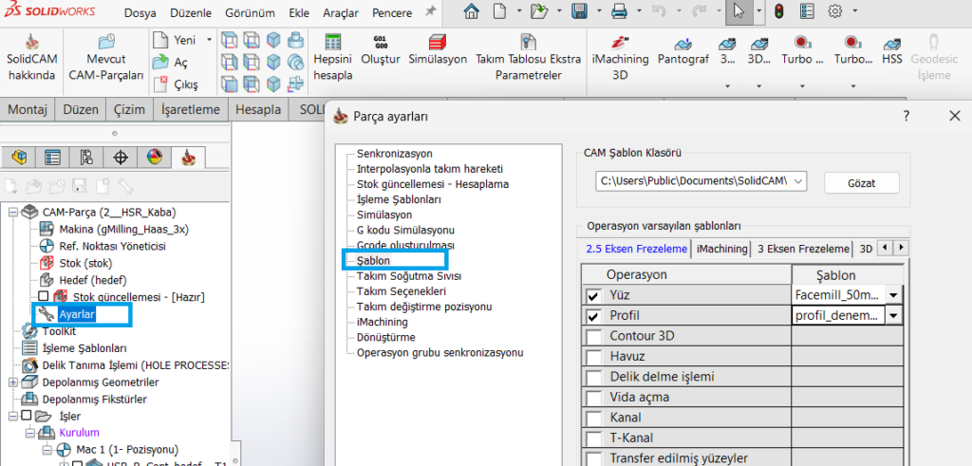This screenshot has height=466, width=972.
Task: Click the Mevcut CAM-Parçaları icon
Action: click(105, 44)
